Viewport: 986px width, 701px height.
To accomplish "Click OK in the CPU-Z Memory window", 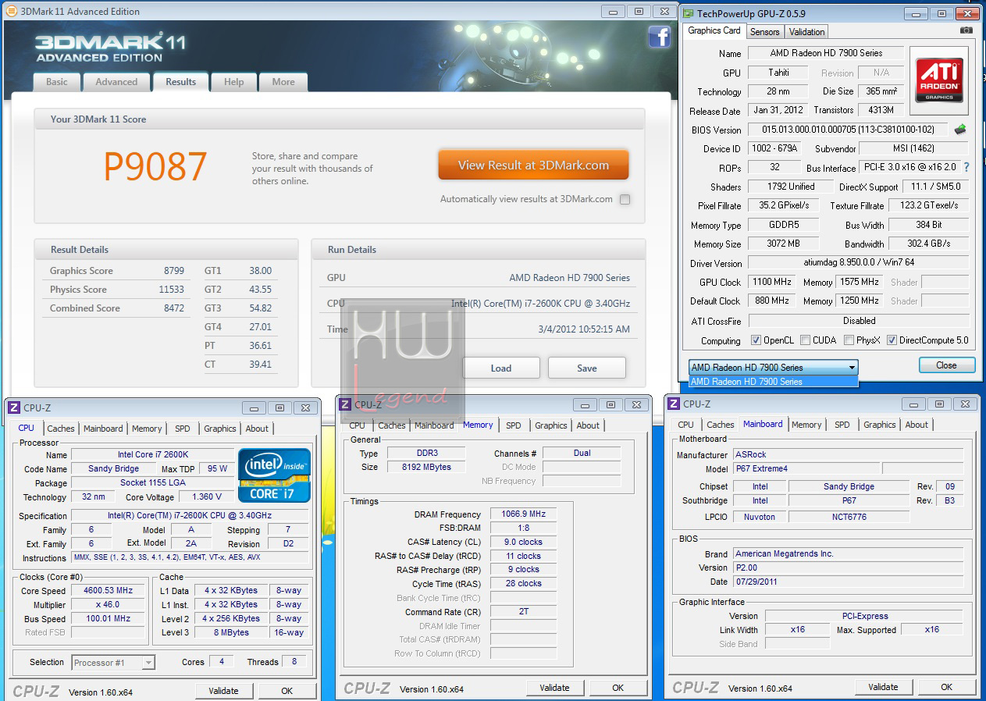I will (618, 688).
